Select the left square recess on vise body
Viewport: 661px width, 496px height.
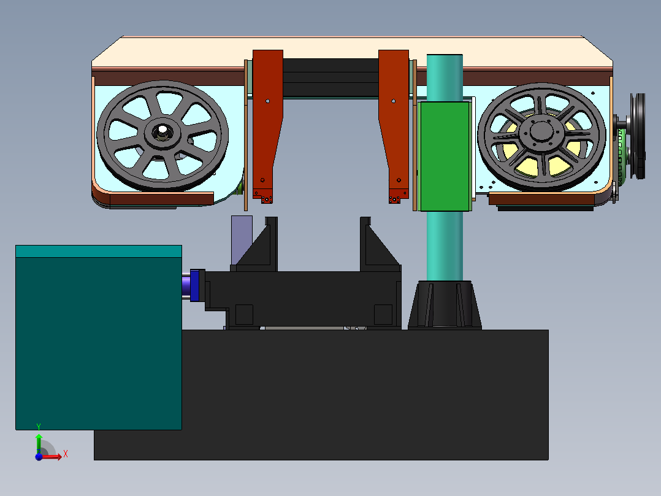pyautogui.click(x=244, y=314)
